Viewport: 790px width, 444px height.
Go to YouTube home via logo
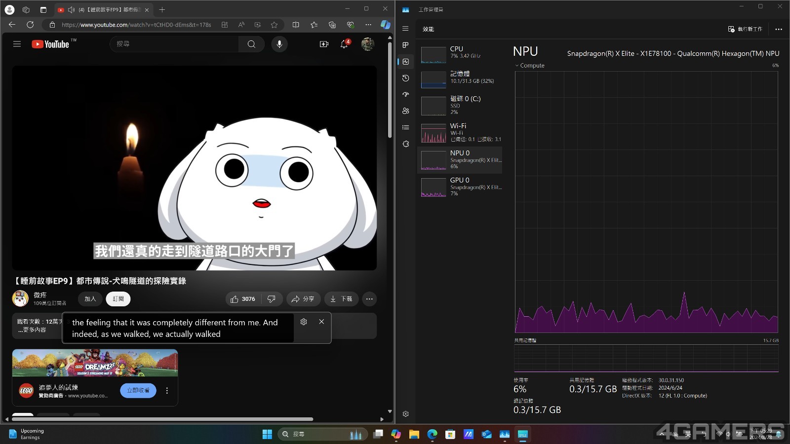50,44
